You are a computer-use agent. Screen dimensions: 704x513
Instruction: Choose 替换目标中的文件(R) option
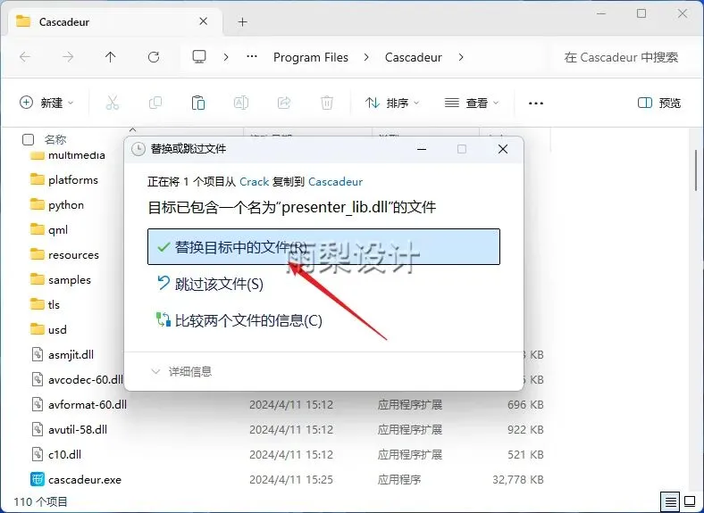pyautogui.click(x=323, y=246)
